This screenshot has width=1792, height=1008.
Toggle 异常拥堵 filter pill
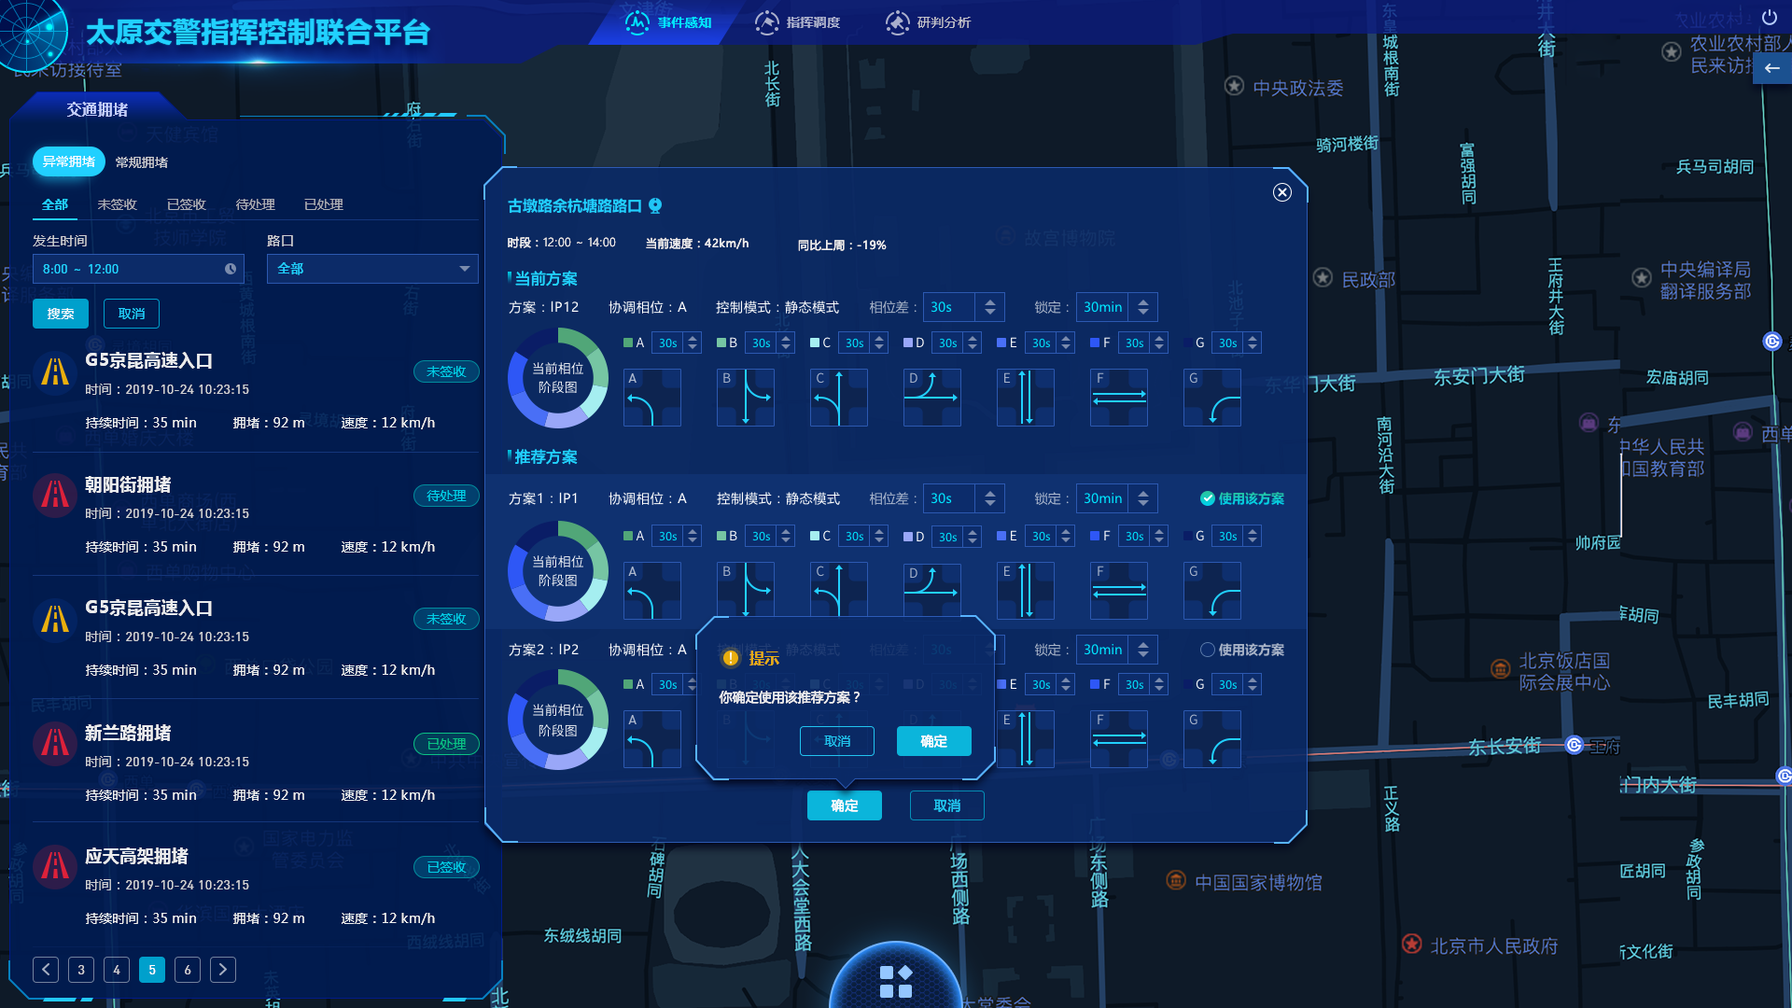pos(69,161)
